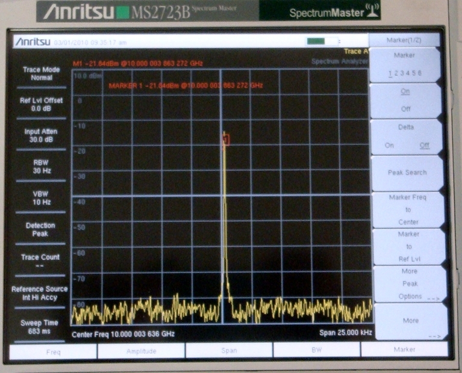Viewport: 462px width, 373px height.
Task: Click the 10.0 dBm reference level label
Action: click(x=88, y=76)
